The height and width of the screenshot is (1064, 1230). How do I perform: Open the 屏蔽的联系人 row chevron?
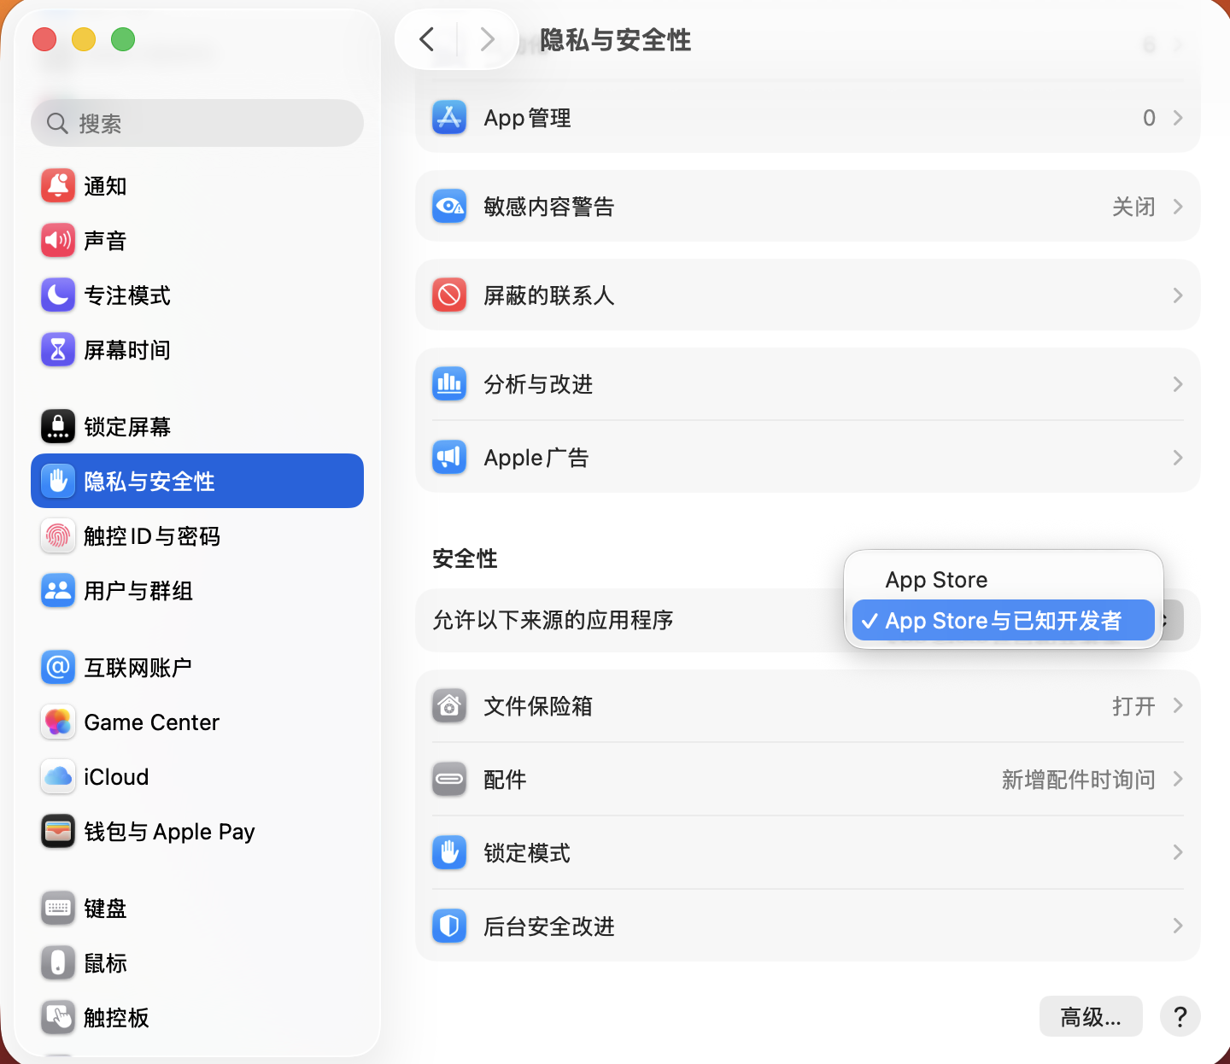(x=1178, y=295)
